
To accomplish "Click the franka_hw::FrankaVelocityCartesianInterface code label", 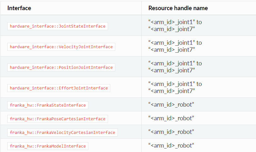I will (63, 133).
